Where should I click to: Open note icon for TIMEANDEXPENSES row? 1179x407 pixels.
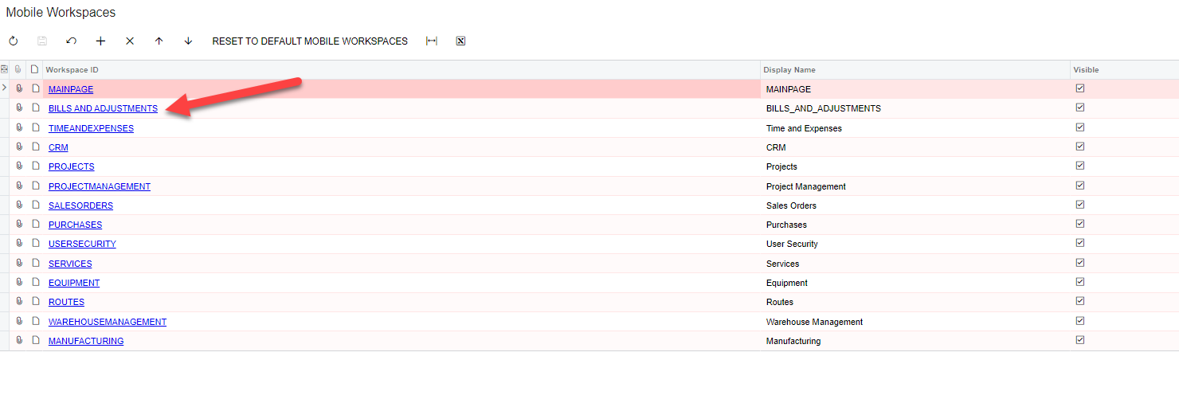[34, 127]
